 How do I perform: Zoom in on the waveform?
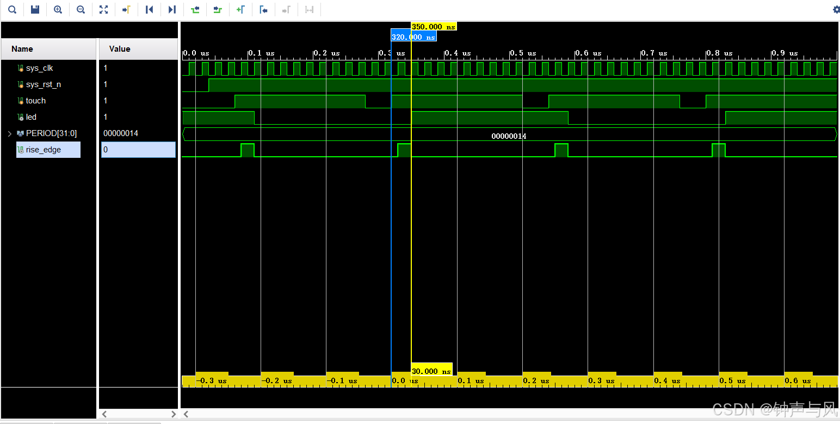pos(58,9)
